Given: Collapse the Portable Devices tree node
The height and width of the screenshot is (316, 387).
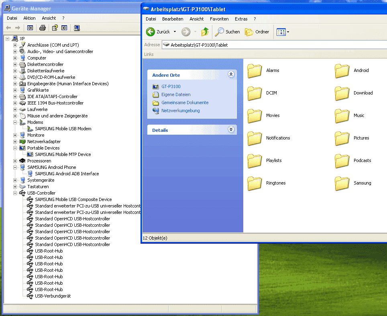Looking at the screenshot, I should [x=15, y=148].
